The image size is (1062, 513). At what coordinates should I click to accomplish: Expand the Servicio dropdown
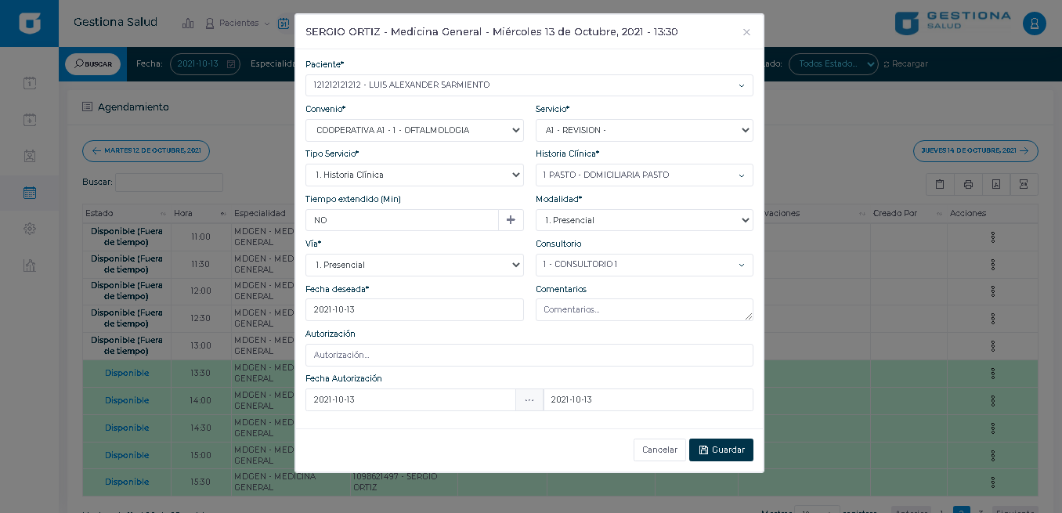(x=644, y=131)
